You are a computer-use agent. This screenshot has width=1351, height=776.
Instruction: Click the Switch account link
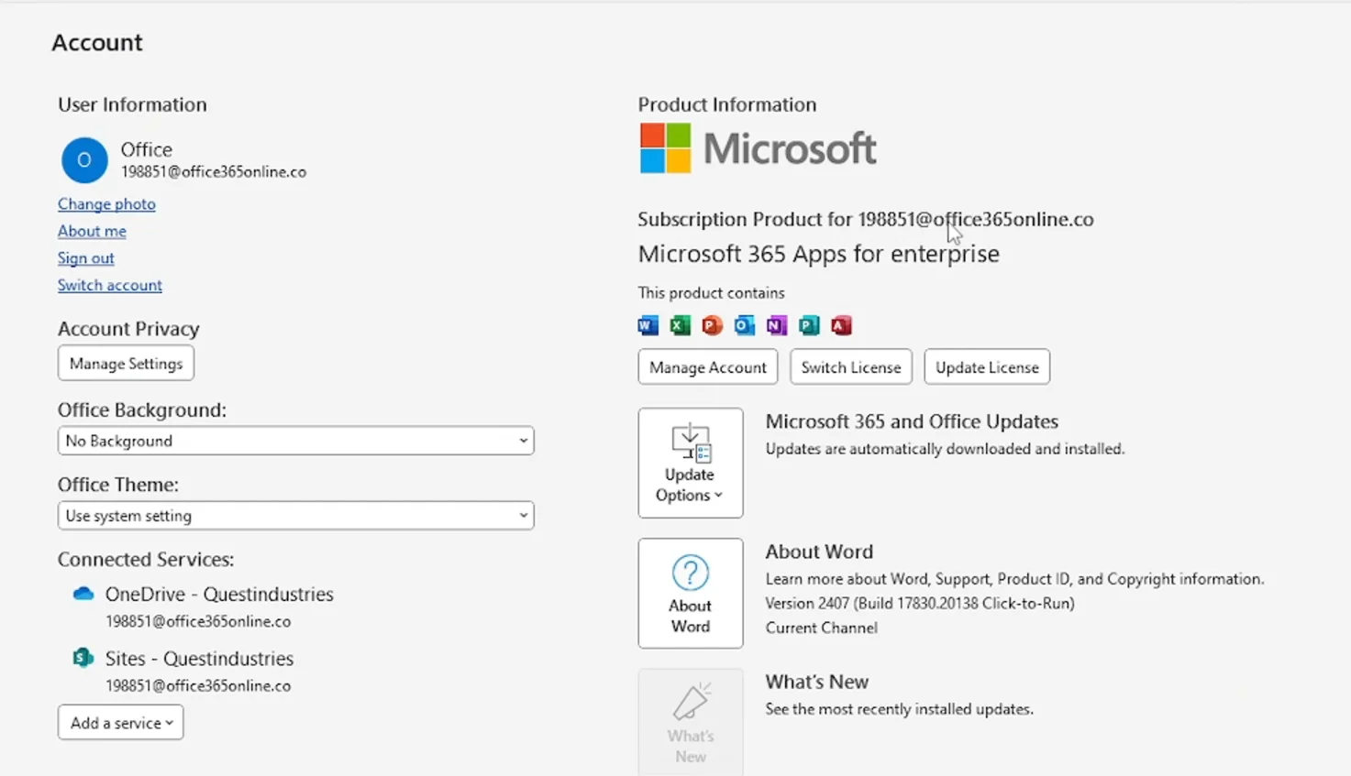110,285
